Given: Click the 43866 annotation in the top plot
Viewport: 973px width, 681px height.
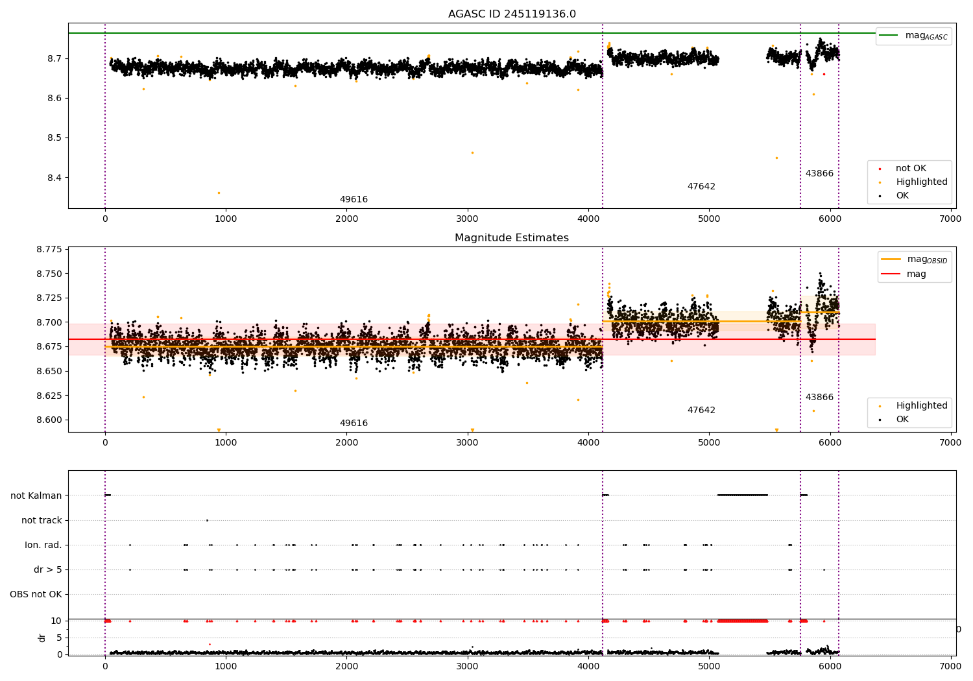Looking at the screenshot, I should [819, 174].
